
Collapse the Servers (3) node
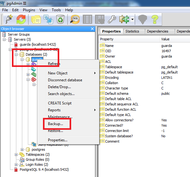pos(4,39)
